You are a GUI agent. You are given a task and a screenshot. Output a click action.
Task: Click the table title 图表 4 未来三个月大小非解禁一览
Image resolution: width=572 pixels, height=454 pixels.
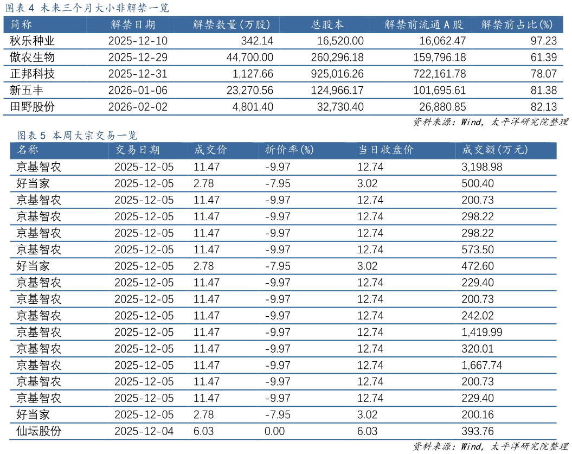click(x=87, y=8)
